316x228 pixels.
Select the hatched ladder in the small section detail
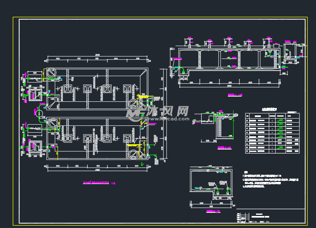point(220,127)
